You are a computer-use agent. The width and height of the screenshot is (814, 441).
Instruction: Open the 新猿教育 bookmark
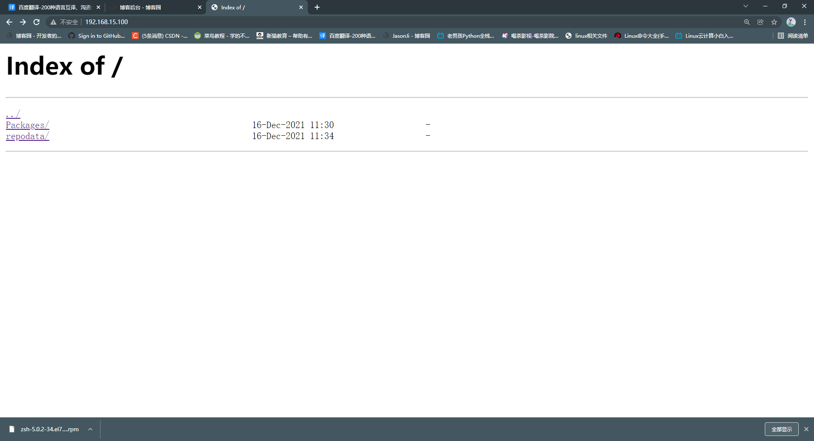(x=284, y=36)
